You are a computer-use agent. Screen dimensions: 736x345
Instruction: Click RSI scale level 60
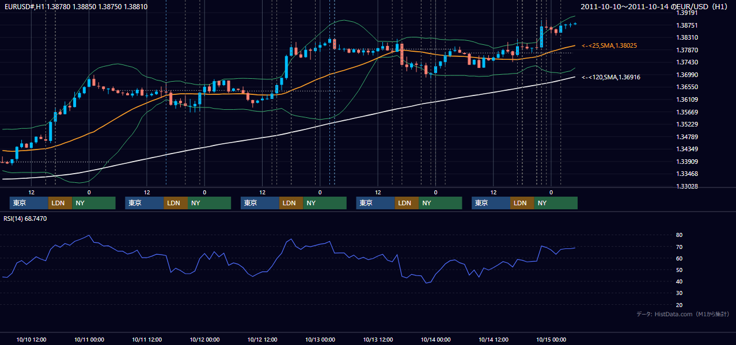coord(679,258)
